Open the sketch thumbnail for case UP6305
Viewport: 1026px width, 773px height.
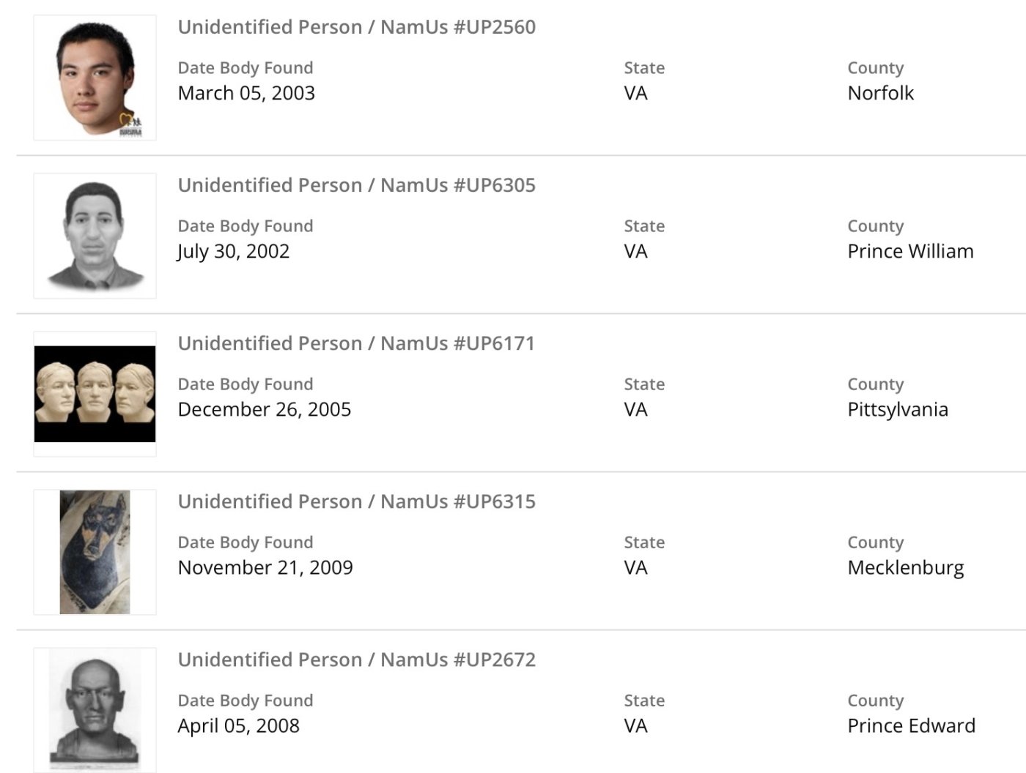[95, 236]
